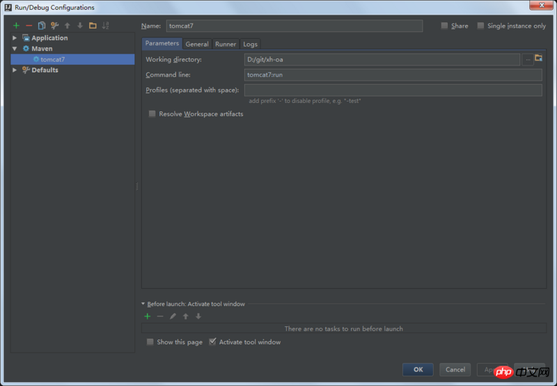Select the Defaults group row
Screen dimensions: 557x386
pyautogui.click(x=72, y=70)
